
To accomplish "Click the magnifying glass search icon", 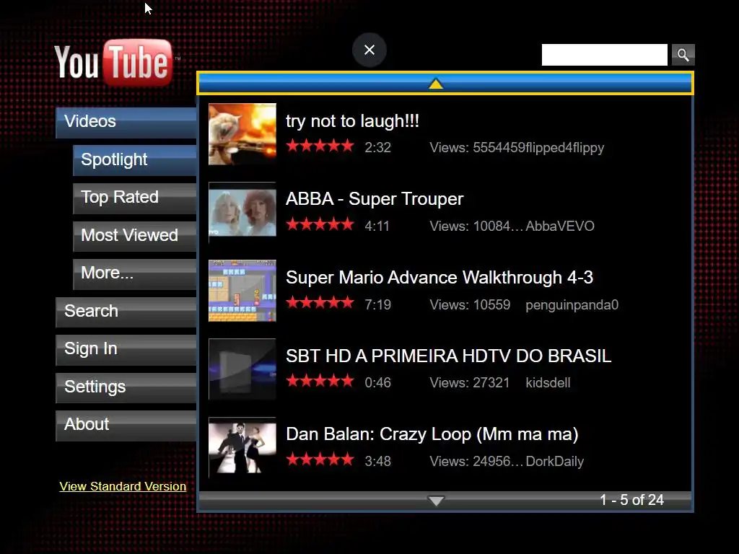I will tap(683, 55).
